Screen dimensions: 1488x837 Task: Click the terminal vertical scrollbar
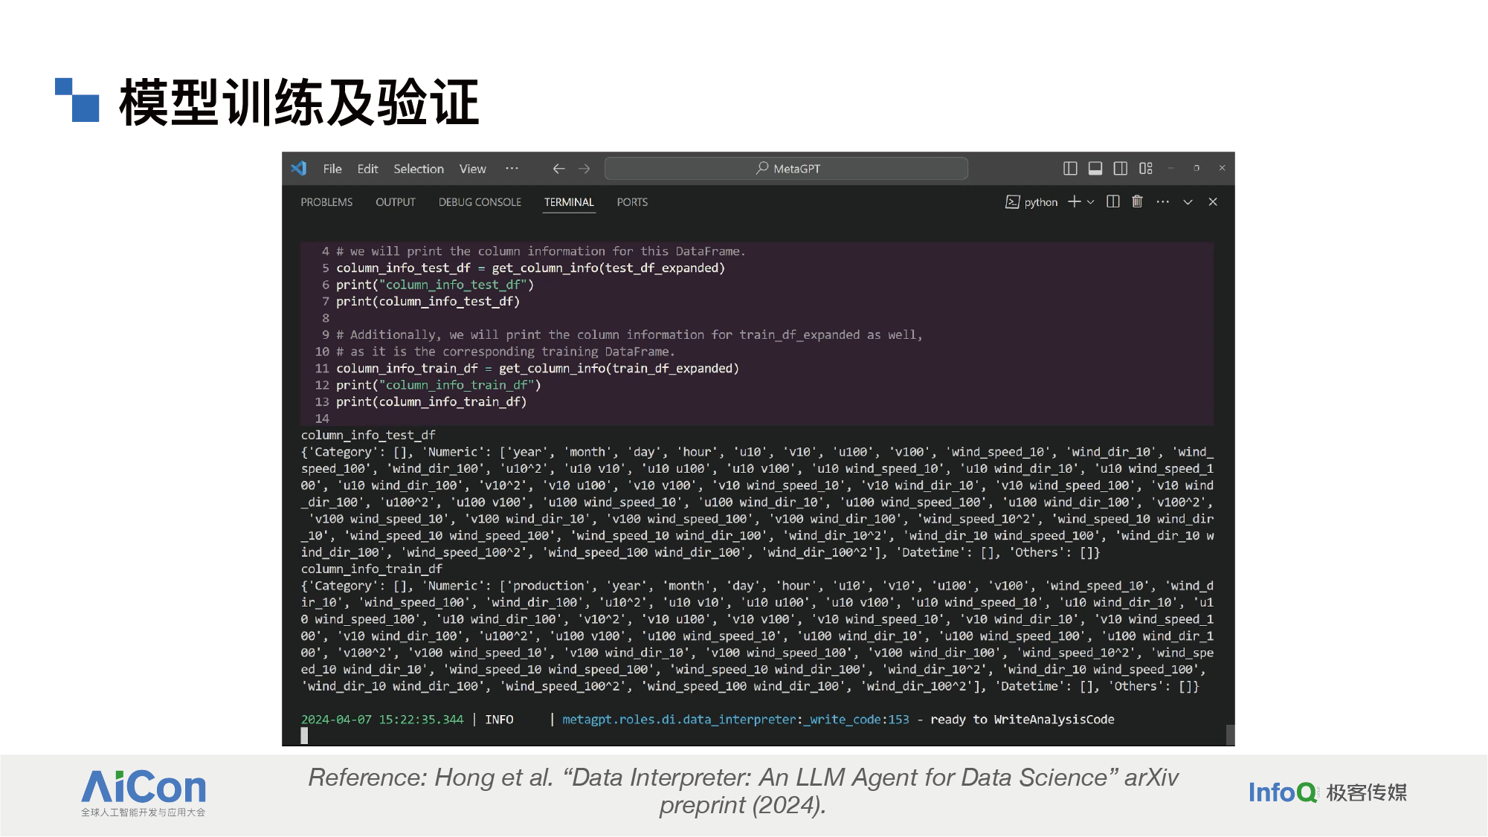[1230, 734]
